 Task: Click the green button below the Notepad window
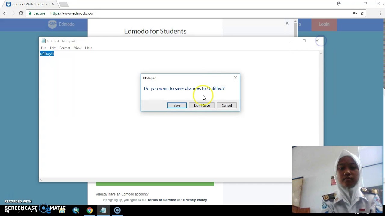click(x=155, y=184)
